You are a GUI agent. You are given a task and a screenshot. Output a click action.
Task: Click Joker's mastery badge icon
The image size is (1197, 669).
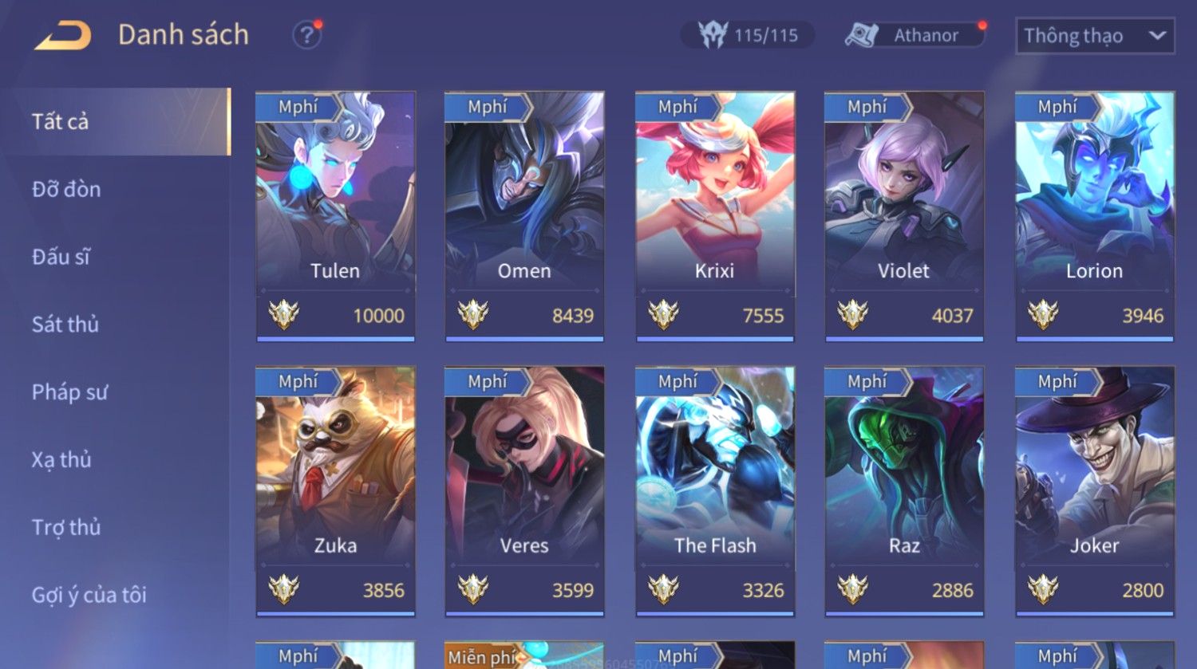(x=1043, y=590)
